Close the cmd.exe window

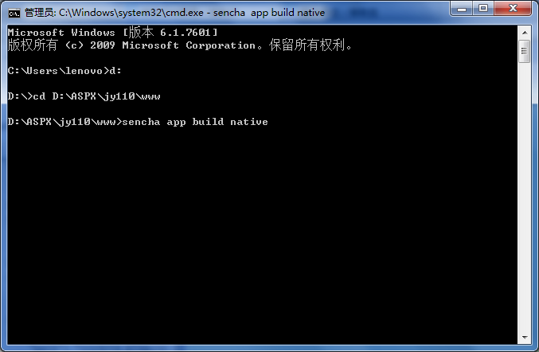(x=513, y=9)
